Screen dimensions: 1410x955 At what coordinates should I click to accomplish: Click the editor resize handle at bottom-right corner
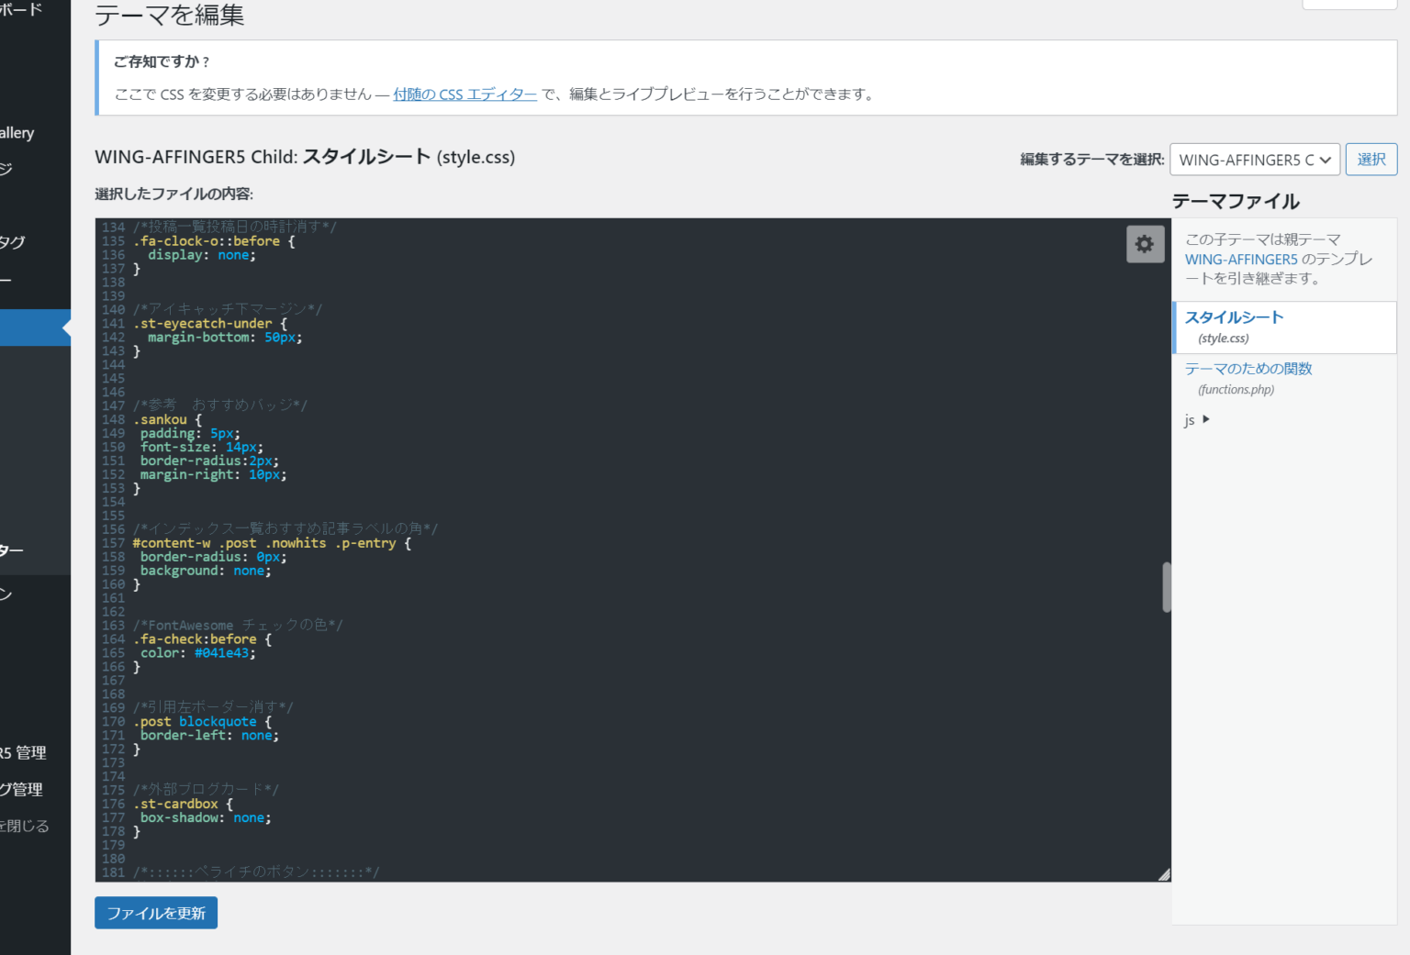(x=1164, y=873)
